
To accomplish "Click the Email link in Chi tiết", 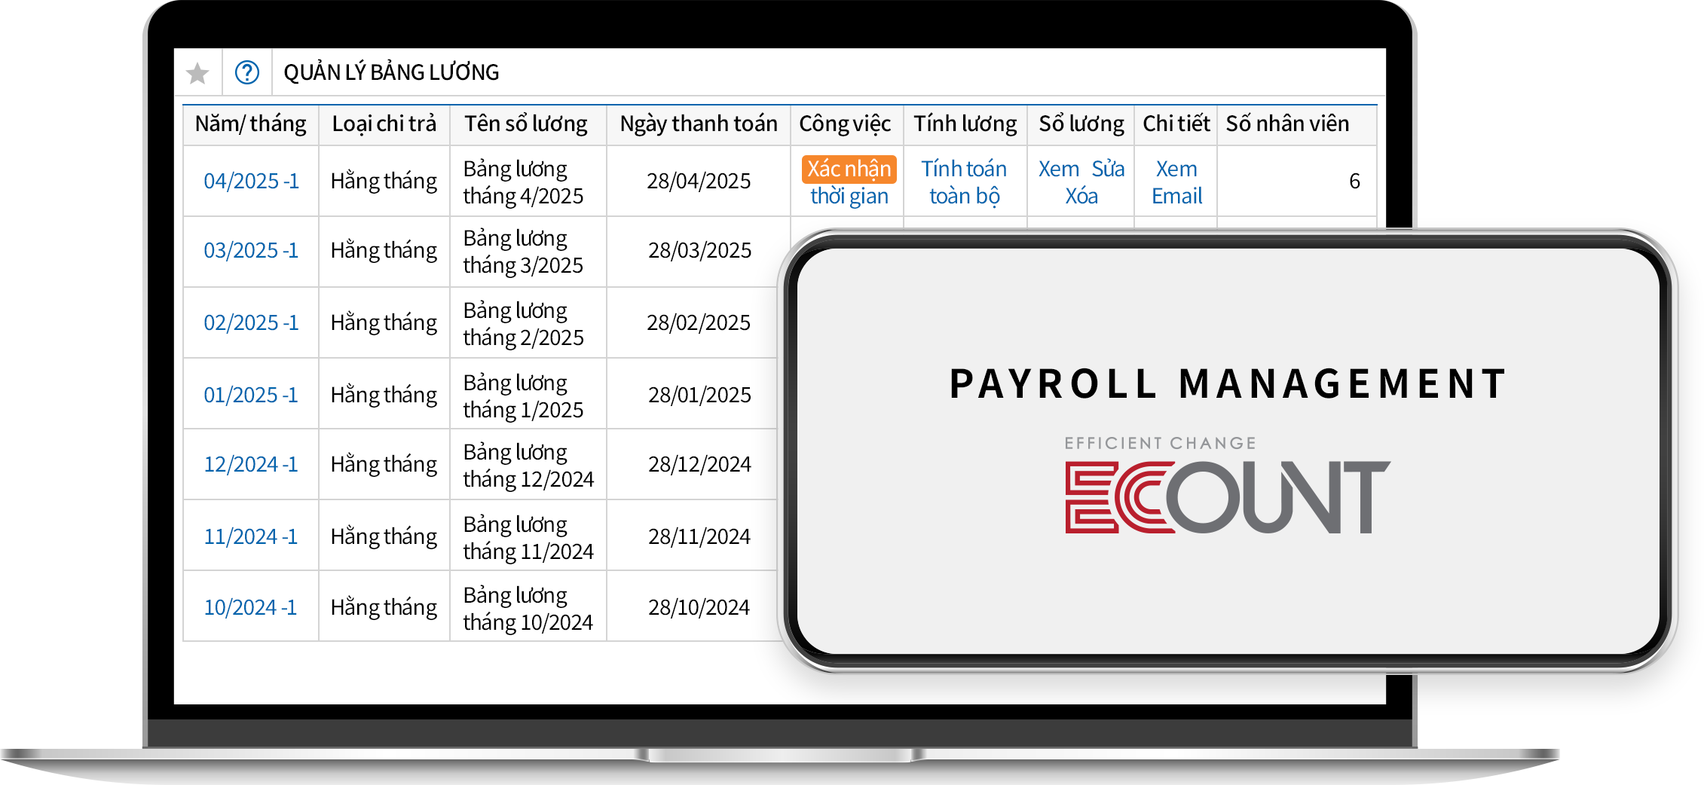I will (1176, 197).
